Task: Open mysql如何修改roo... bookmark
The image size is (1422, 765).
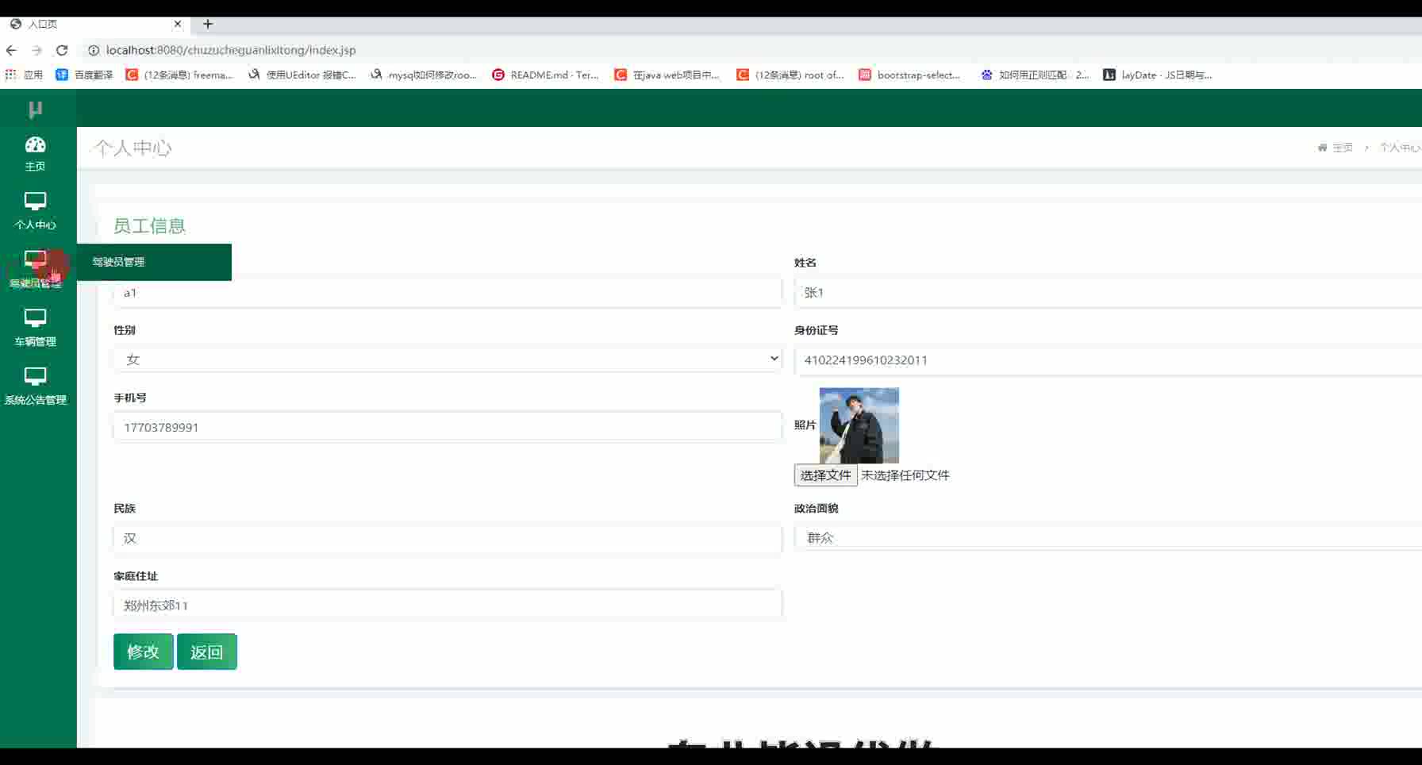Action: (424, 75)
